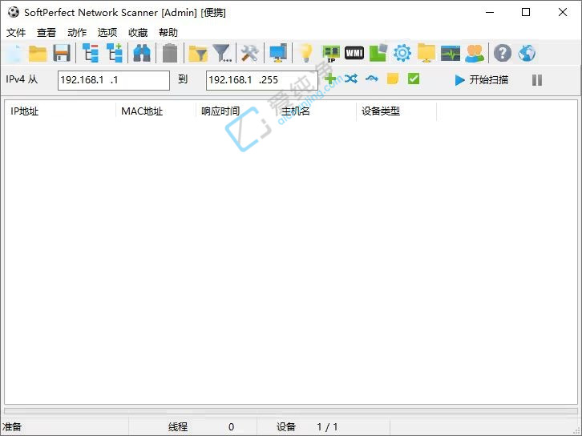
Task: Sort by 设备类型 column header
Action: coord(396,111)
